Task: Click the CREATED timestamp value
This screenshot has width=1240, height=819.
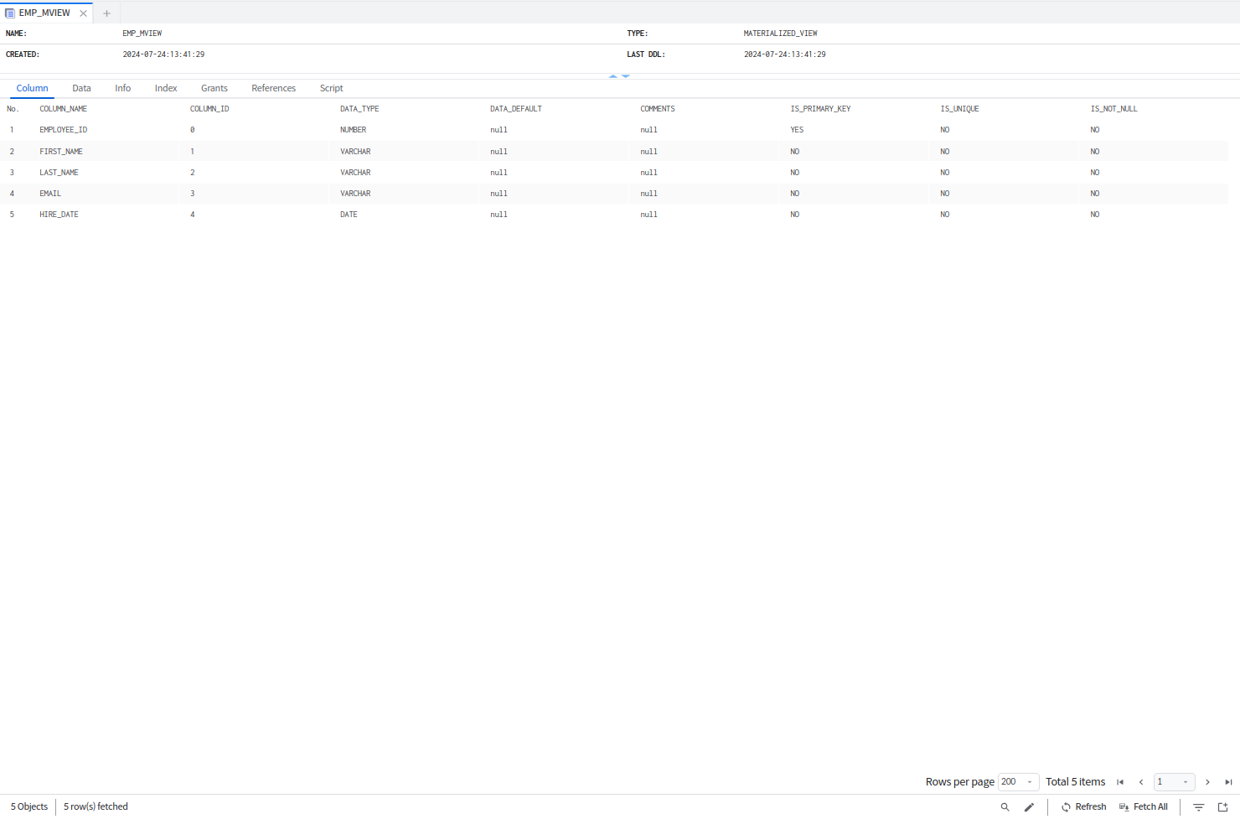Action: point(163,54)
